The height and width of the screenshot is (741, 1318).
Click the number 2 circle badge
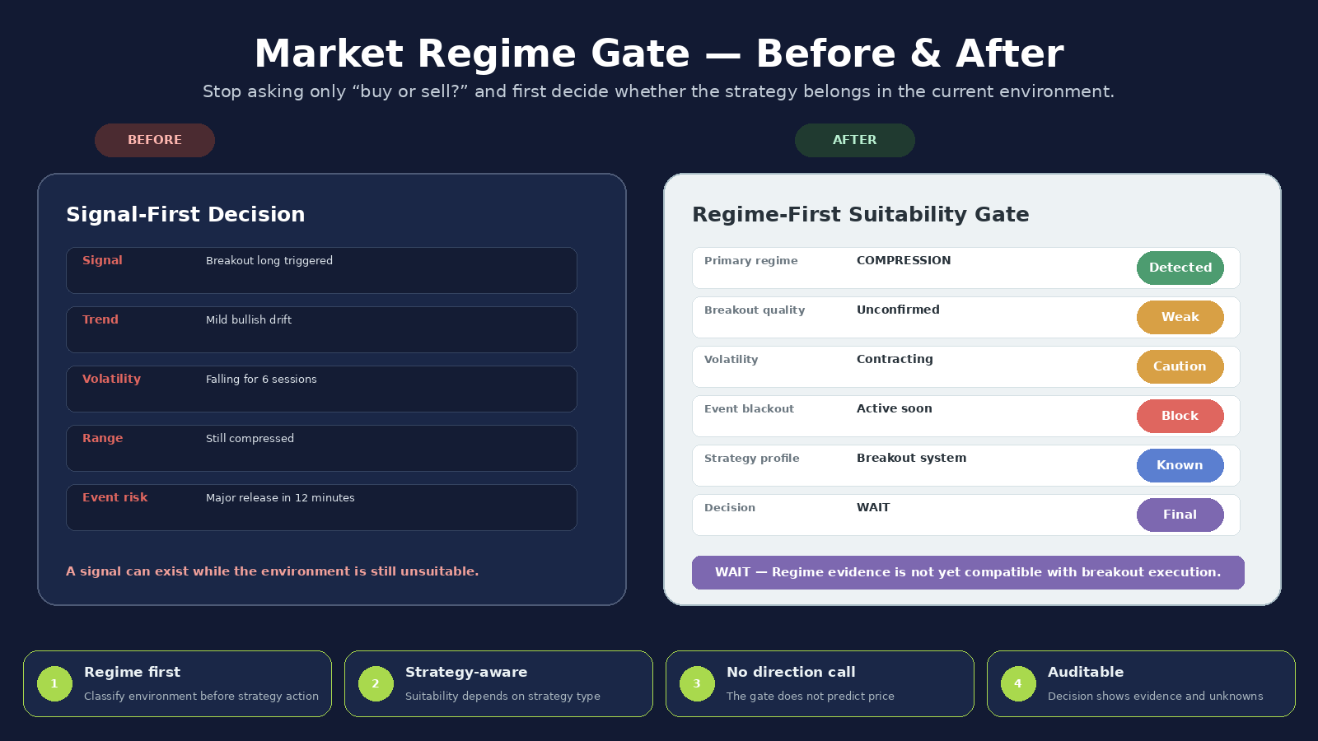[376, 684]
